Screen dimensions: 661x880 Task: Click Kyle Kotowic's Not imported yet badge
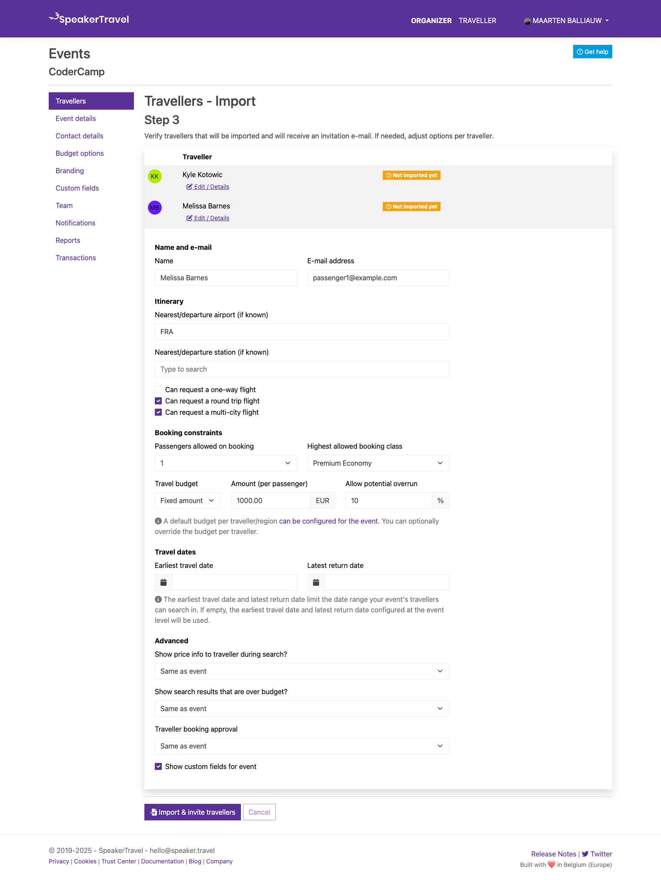[411, 175]
